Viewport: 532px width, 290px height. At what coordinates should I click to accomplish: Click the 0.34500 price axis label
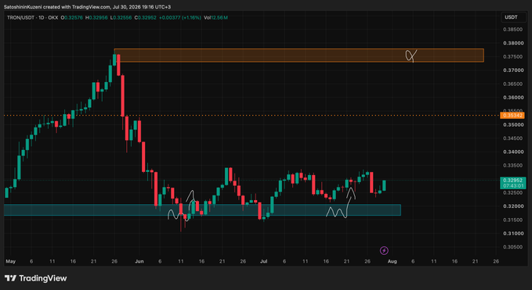point(512,138)
